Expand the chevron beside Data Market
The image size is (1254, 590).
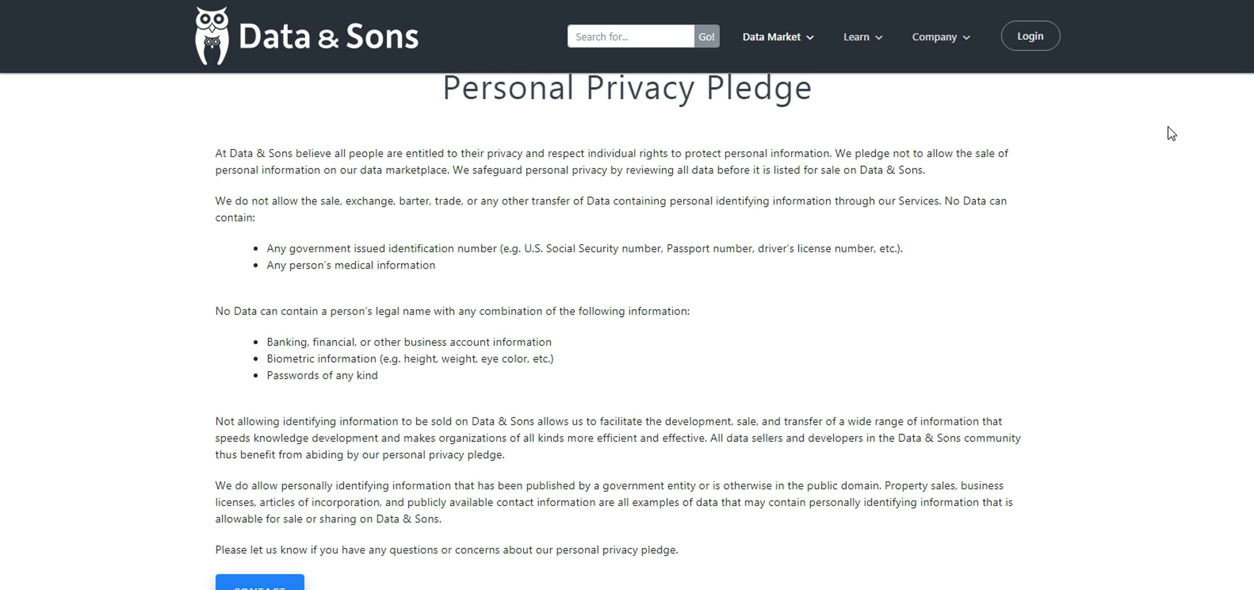(x=810, y=38)
